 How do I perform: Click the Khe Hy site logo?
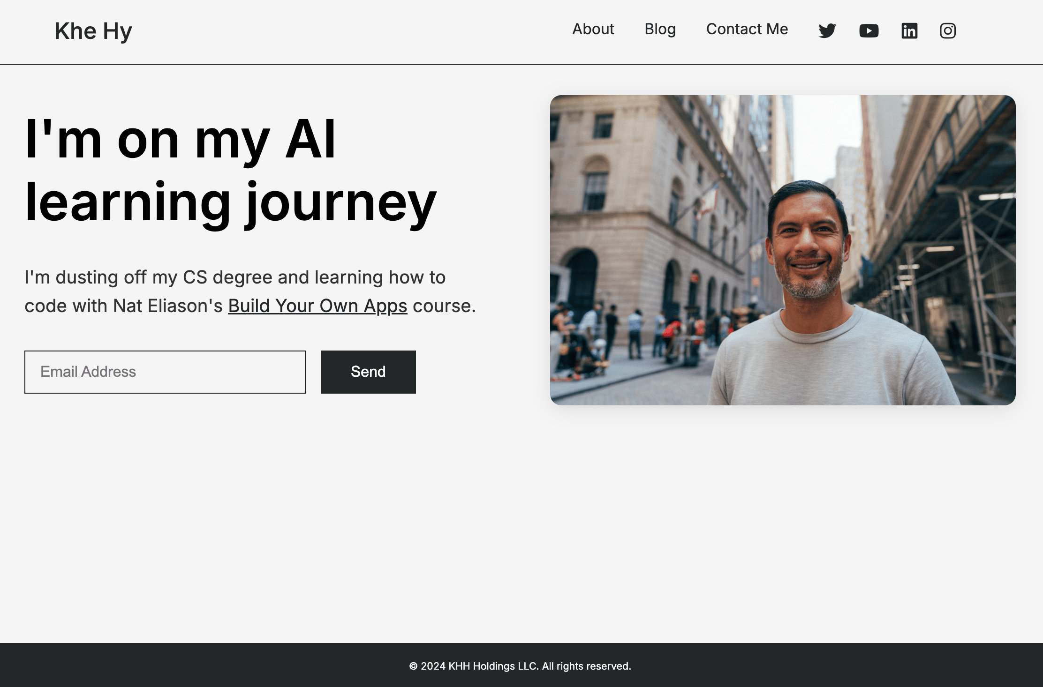pos(93,31)
